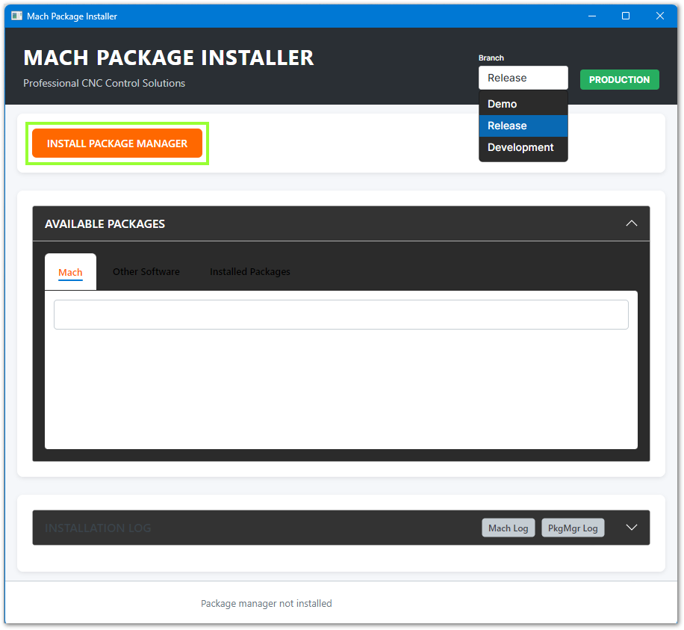The height and width of the screenshot is (630, 684).
Task: Maximize the Mach Package Installer window
Action: (x=626, y=16)
